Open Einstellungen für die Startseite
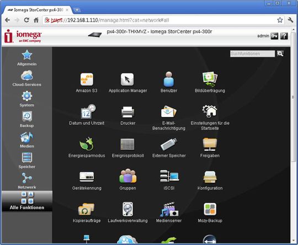This screenshot has height=245, width=298. point(210,118)
